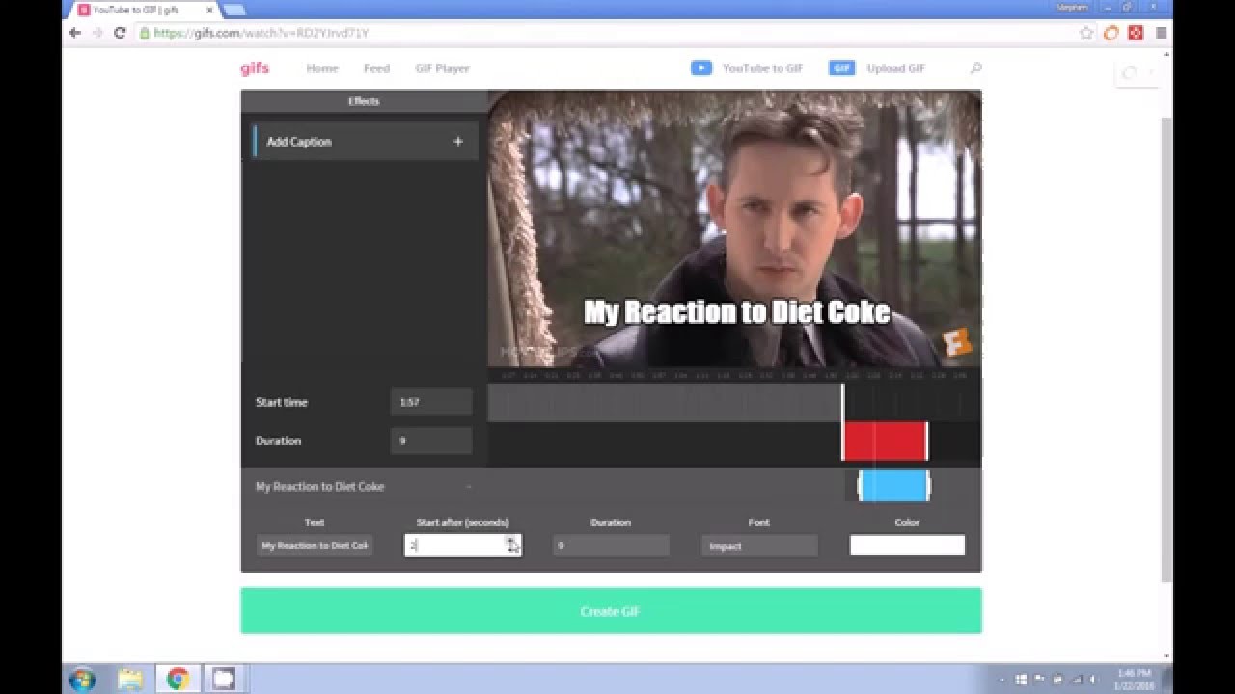Click the caption text on the video
The height and width of the screenshot is (694, 1235).
point(736,312)
